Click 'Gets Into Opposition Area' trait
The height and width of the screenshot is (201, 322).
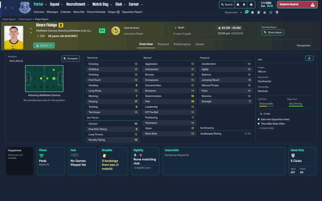click(275, 119)
